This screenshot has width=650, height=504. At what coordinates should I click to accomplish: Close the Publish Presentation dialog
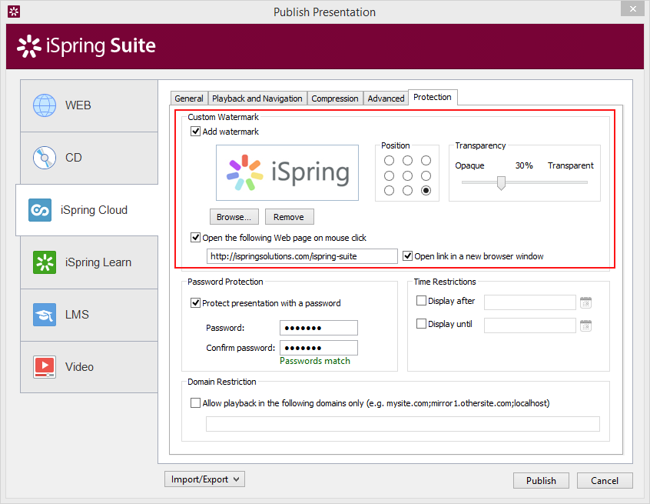click(632, 8)
